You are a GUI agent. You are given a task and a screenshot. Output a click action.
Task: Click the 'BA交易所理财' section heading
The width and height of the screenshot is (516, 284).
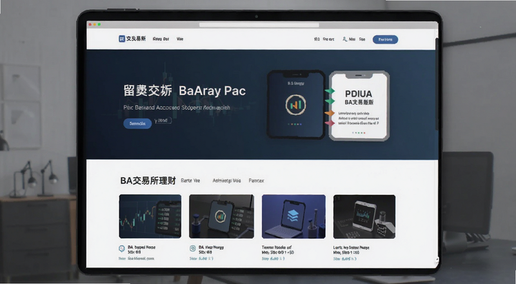148,181
